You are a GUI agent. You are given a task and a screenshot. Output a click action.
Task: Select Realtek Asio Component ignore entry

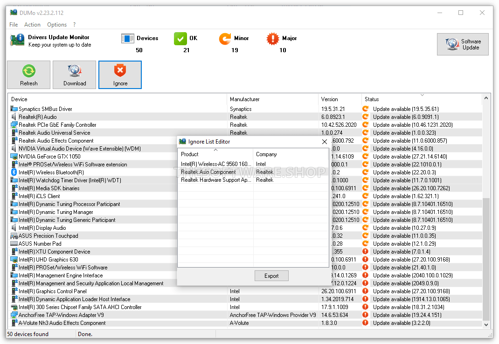coord(253,172)
